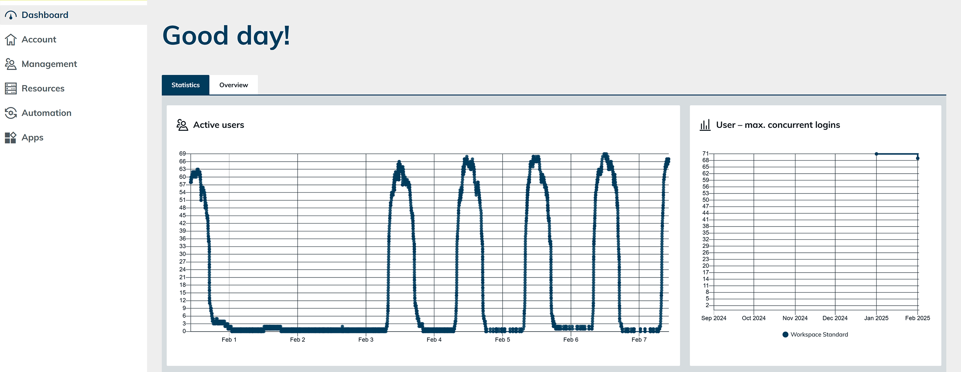The image size is (961, 372).
Task: Click the concurrent logins bar chart icon
Action: click(x=705, y=125)
